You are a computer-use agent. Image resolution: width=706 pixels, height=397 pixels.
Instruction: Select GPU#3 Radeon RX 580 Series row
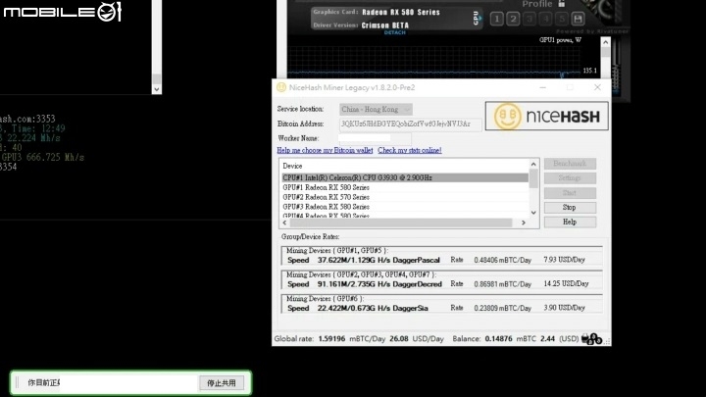(405, 207)
